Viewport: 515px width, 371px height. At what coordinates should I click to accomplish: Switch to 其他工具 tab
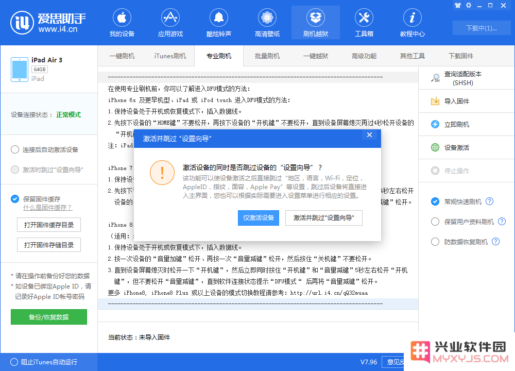[x=412, y=56]
